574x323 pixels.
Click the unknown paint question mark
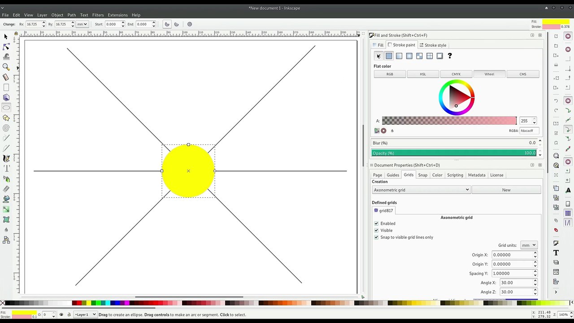point(450,56)
